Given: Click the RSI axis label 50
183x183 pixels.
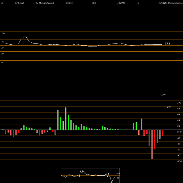Looking at the screenshot, I should (3, 48).
